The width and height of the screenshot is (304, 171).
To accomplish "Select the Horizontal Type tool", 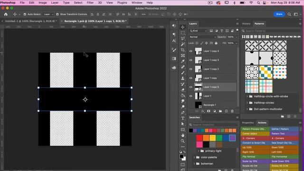I will click(182, 118).
